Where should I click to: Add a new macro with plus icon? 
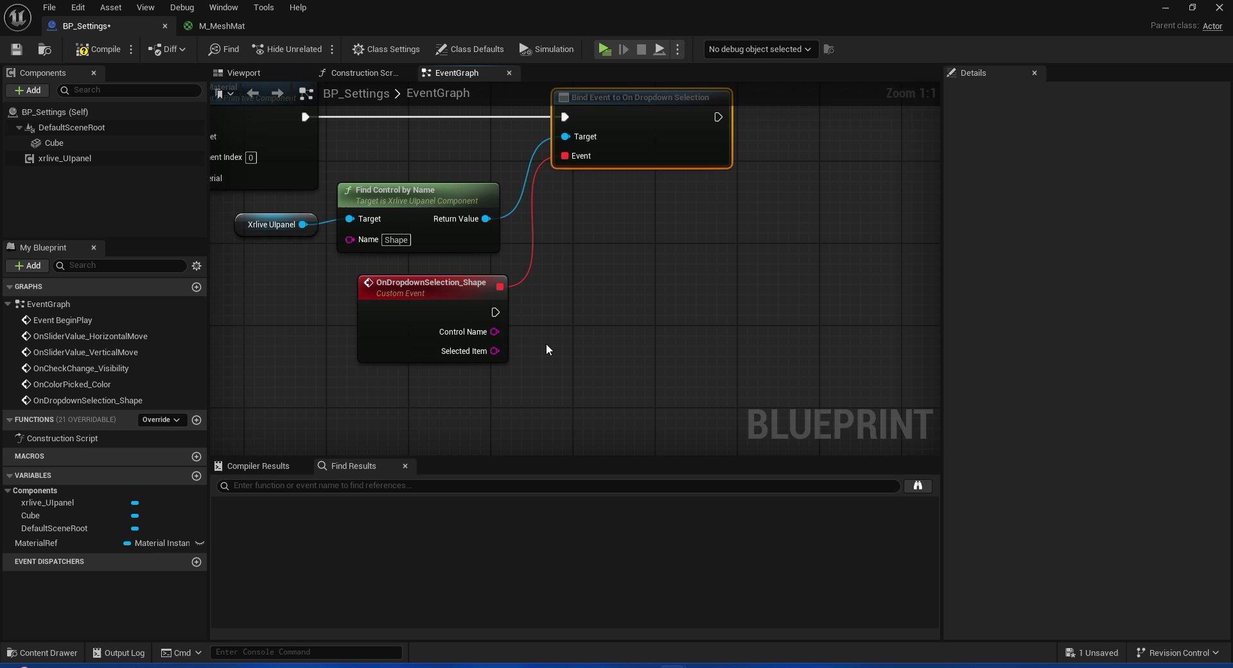(x=197, y=457)
